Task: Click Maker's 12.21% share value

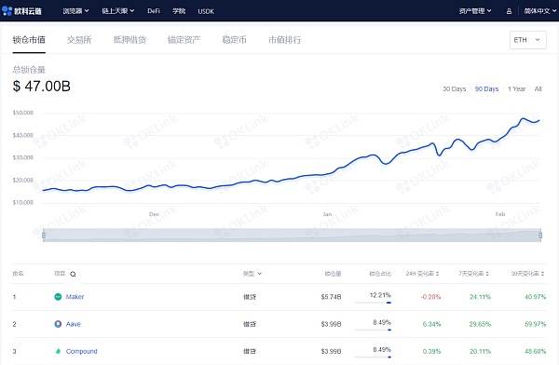Action: coord(380,295)
